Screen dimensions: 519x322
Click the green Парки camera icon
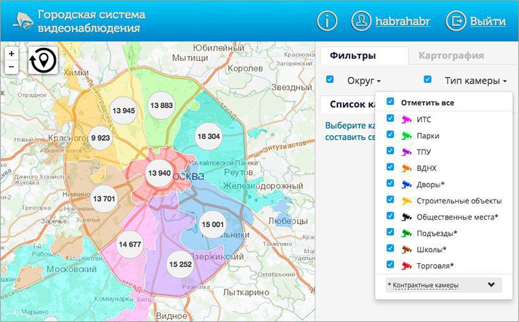(x=407, y=135)
